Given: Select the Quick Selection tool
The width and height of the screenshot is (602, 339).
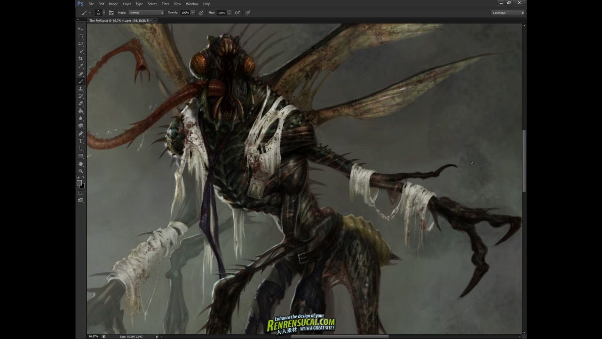Looking at the screenshot, I should pyautogui.click(x=81, y=51).
